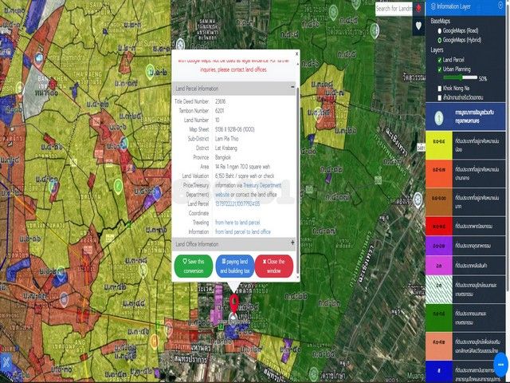Image resolution: width=510 pixels, height=383 pixels.
Task: Click the Search for Landmark input field
Action: coord(394,9)
